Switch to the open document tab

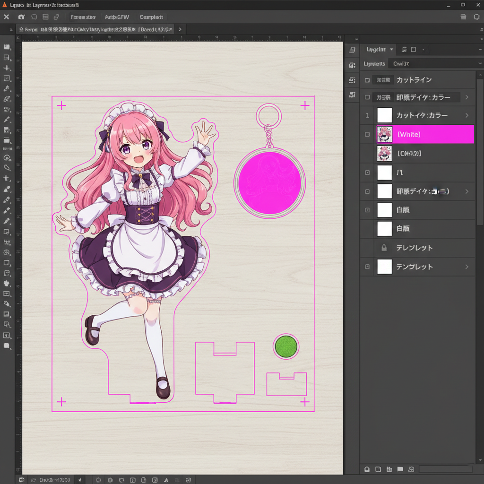(95, 29)
